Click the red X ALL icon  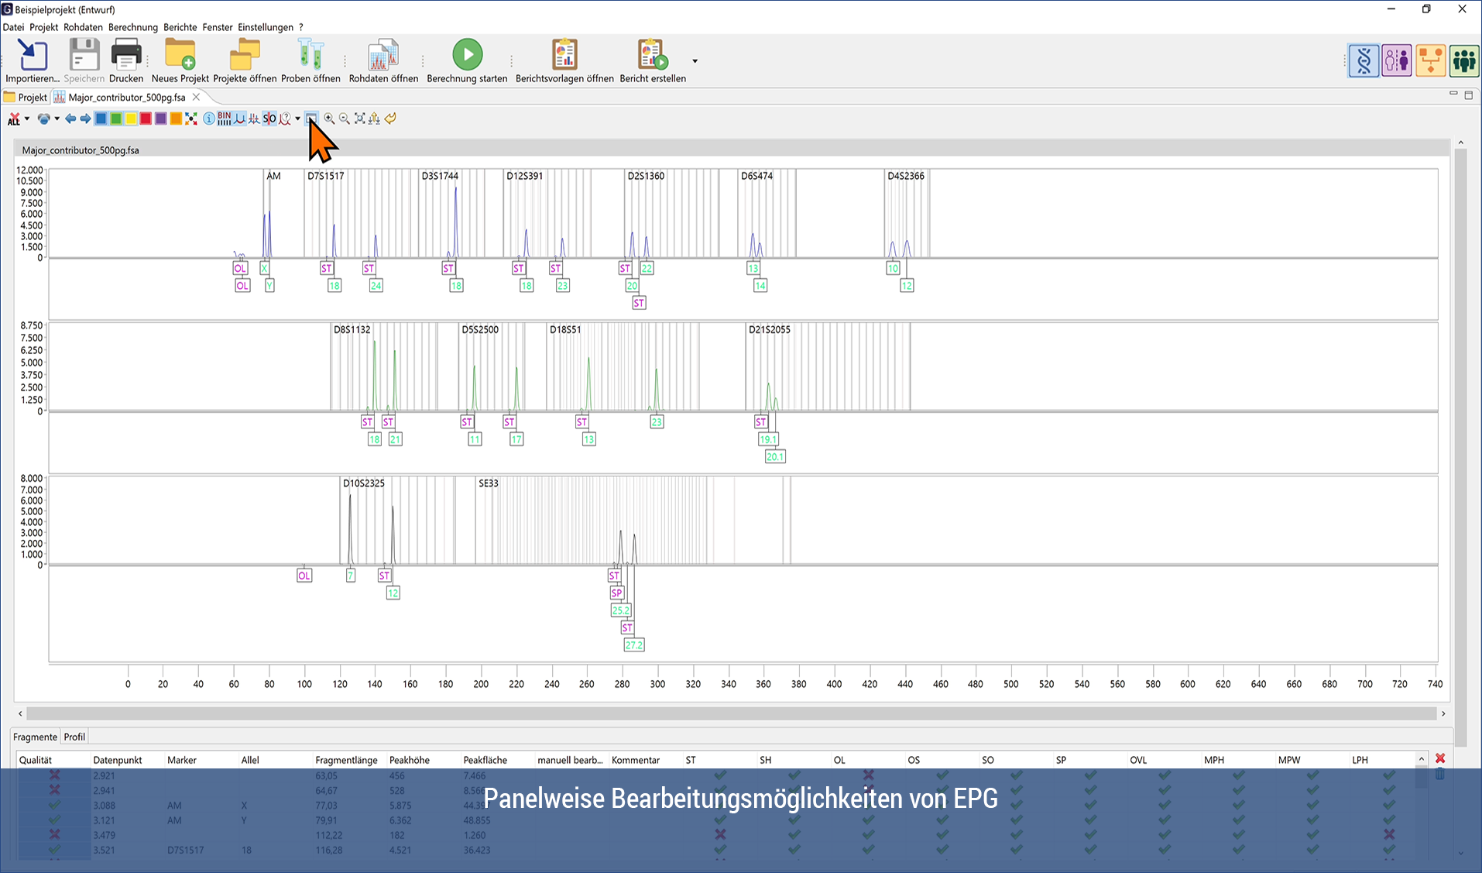14,119
